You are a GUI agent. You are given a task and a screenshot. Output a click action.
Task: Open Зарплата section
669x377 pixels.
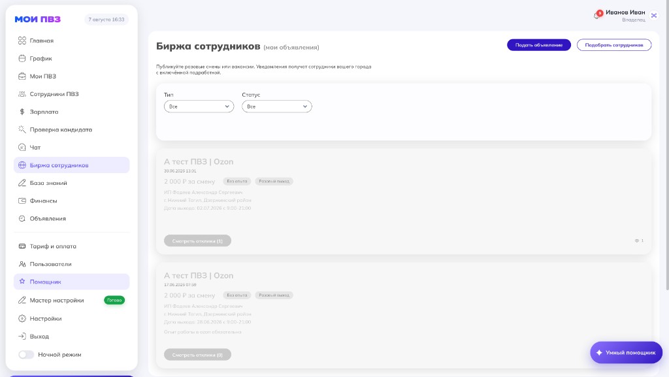(72, 112)
